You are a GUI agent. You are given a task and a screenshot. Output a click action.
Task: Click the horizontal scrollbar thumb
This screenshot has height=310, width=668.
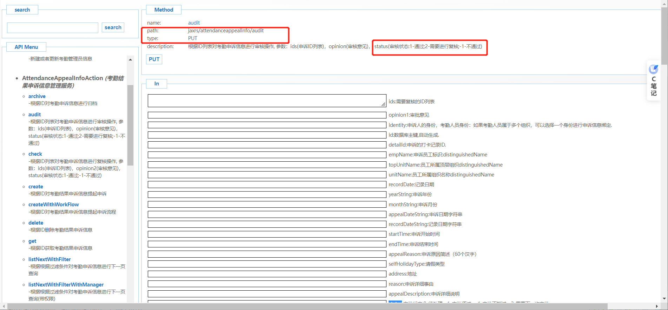[x=307, y=306]
